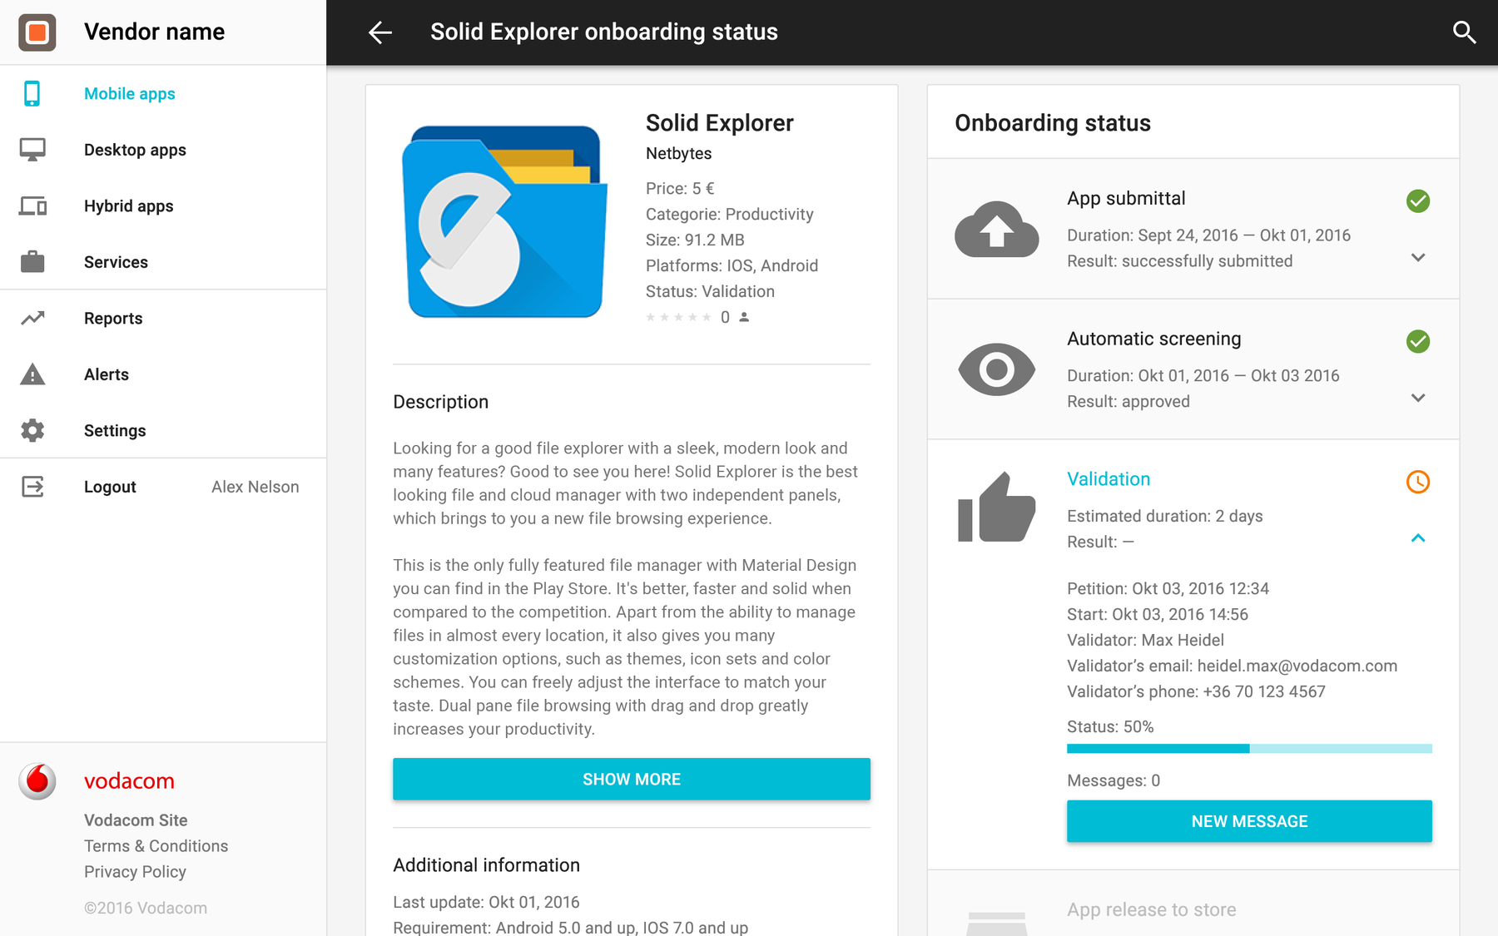Click the NEW MESSAGE button
The width and height of the screenshot is (1498, 936).
point(1249,821)
